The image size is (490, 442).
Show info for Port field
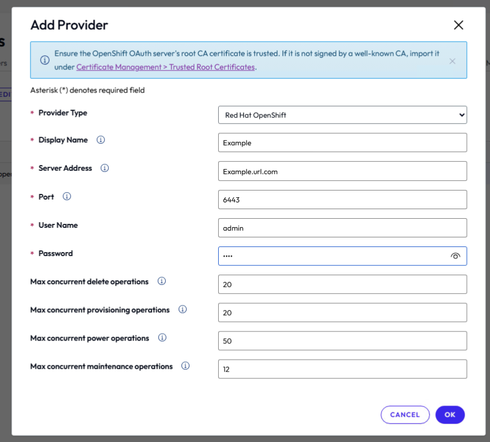click(67, 196)
